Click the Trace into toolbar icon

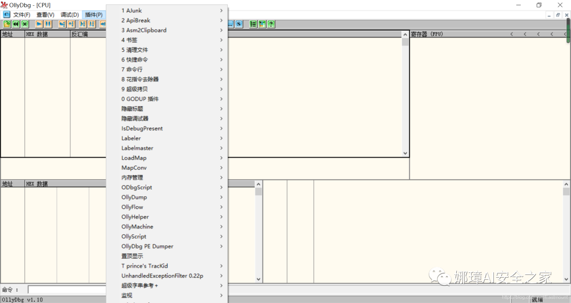[x=82, y=24]
